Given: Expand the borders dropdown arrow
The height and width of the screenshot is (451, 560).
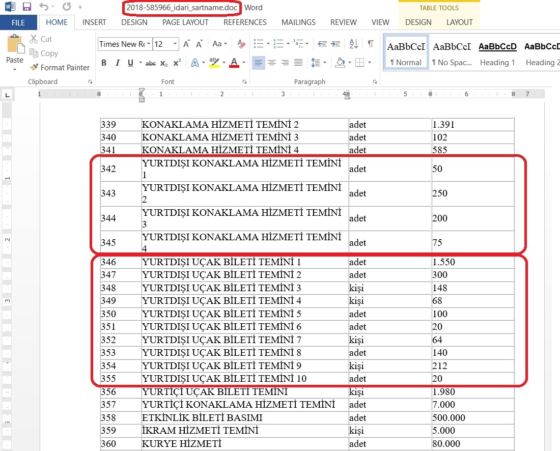Looking at the screenshot, I should click(x=370, y=63).
